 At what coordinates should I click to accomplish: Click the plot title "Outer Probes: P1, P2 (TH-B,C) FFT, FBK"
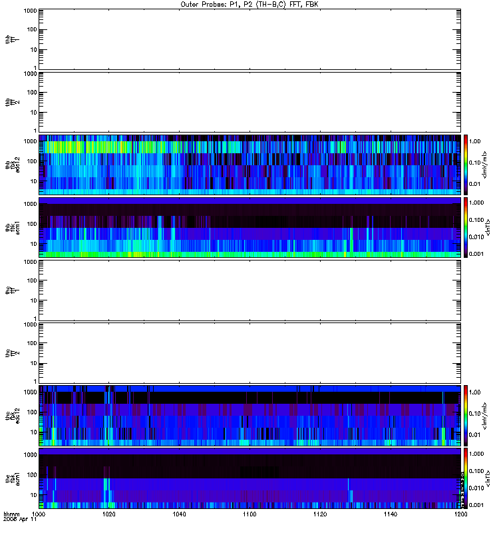pos(249,5)
